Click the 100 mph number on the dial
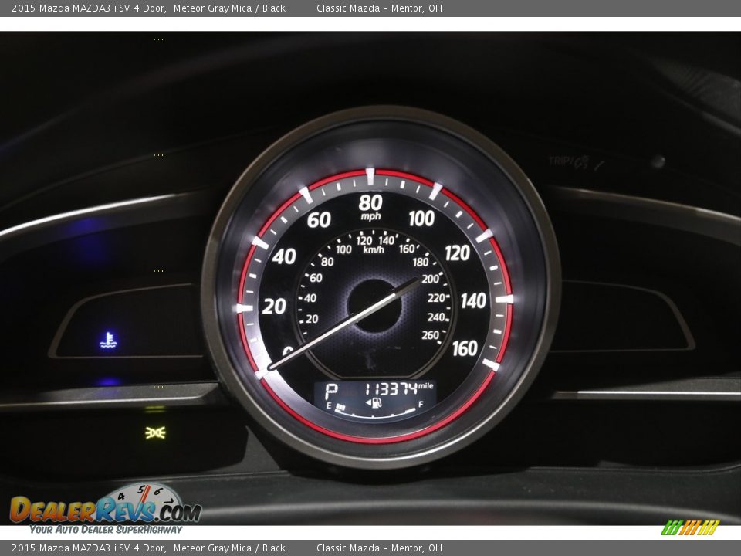 421,219
